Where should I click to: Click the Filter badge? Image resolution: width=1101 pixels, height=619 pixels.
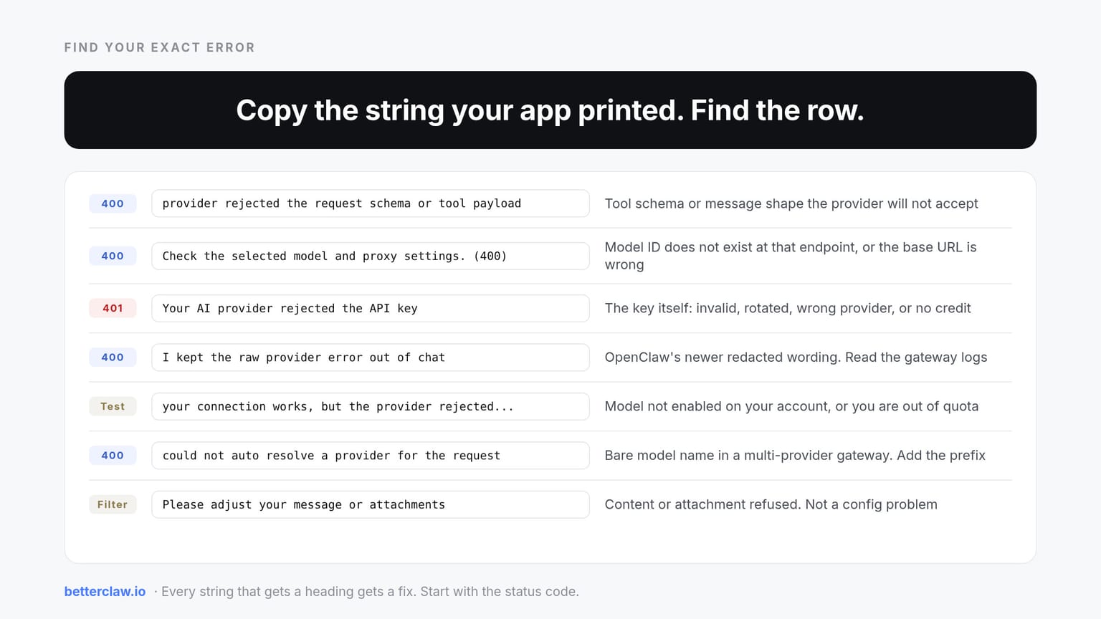click(x=113, y=504)
